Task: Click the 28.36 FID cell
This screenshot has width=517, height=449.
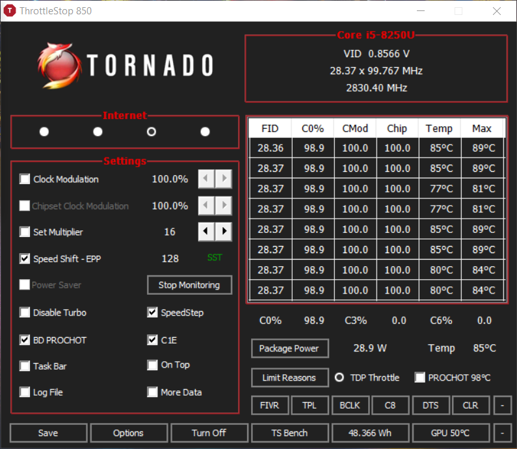Action: [271, 148]
